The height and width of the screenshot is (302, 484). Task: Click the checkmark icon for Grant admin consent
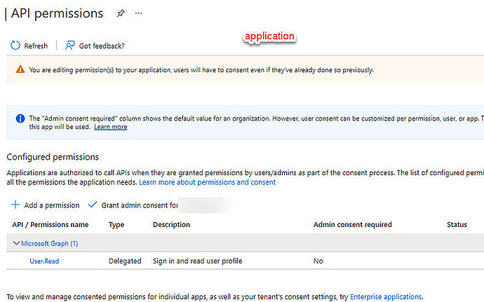click(93, 205)
